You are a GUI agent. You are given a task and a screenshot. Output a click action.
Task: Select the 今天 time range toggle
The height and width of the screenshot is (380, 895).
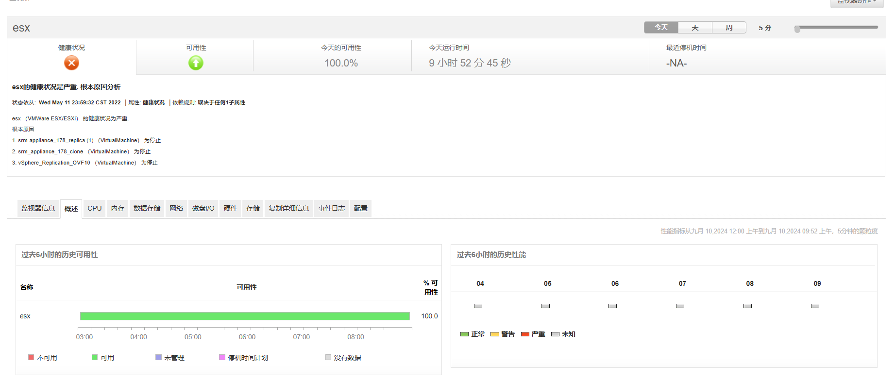661,28
